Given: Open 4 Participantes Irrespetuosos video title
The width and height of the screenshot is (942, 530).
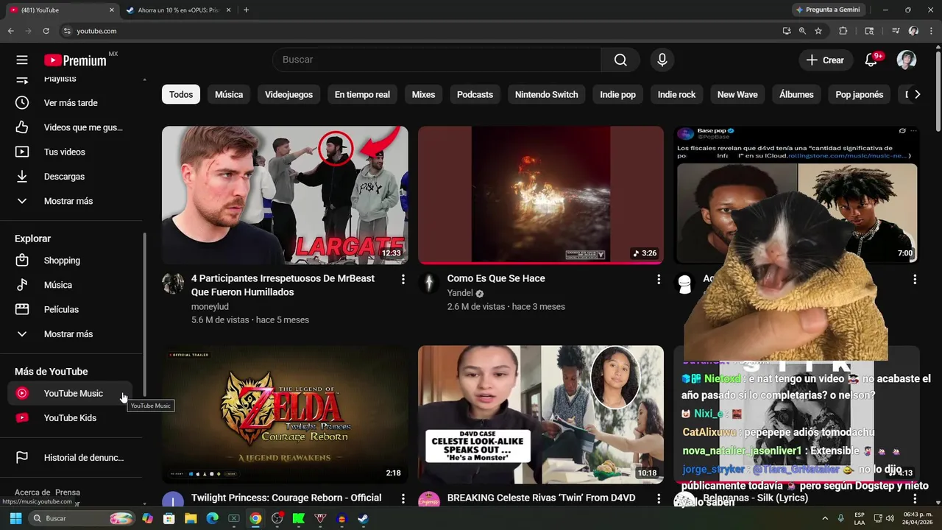Looking at the screenshot, I should (x=283, y=286).
